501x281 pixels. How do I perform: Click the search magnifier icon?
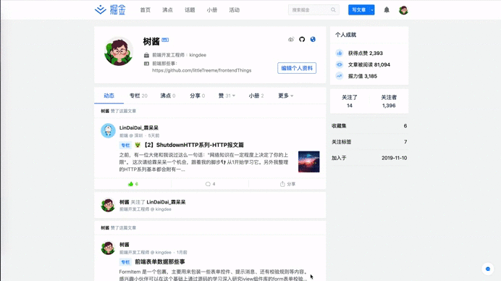click(333, 10)
